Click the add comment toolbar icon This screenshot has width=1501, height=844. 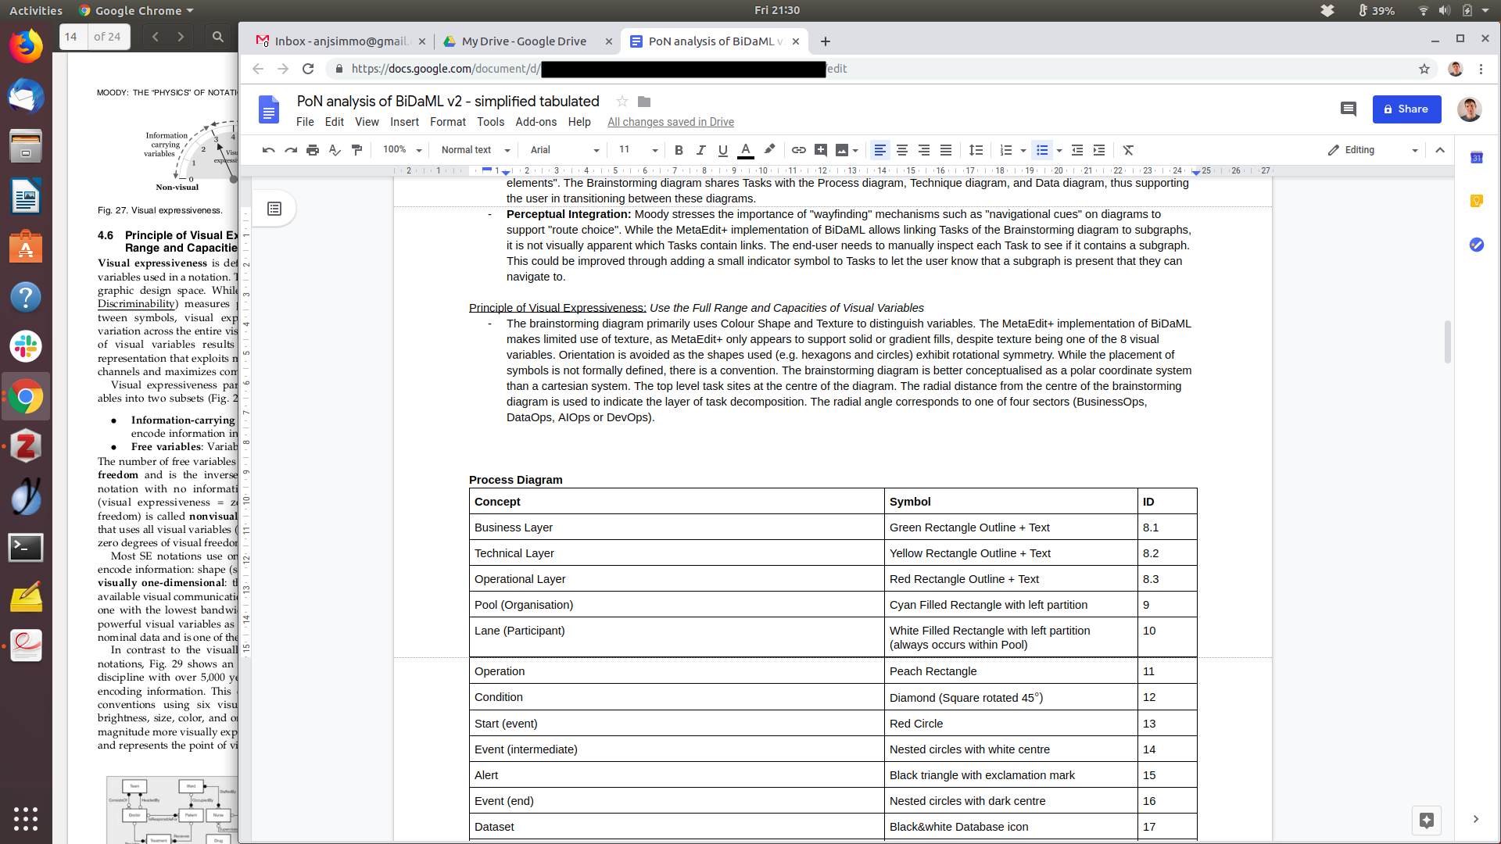[820, 150]
